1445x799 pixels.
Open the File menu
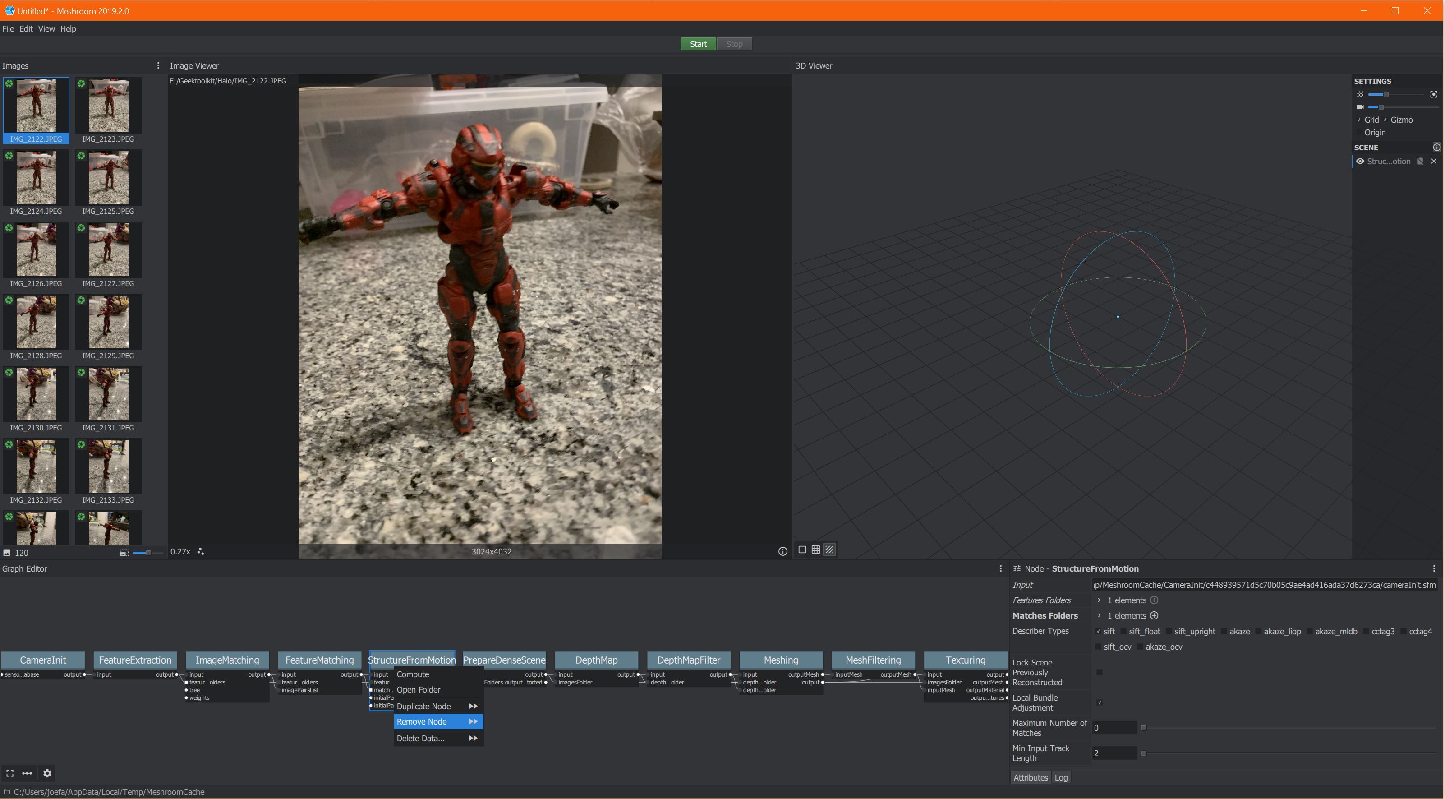8,28
